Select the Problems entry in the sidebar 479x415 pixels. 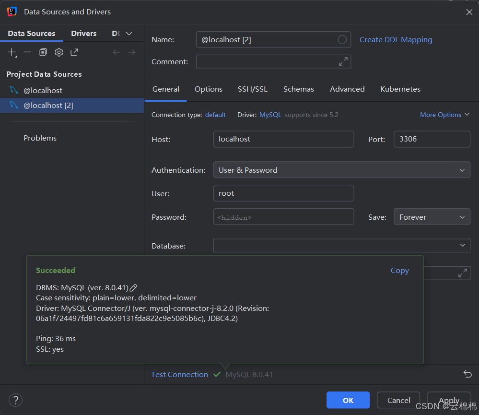pyautogui.click(x=40, y=138)
